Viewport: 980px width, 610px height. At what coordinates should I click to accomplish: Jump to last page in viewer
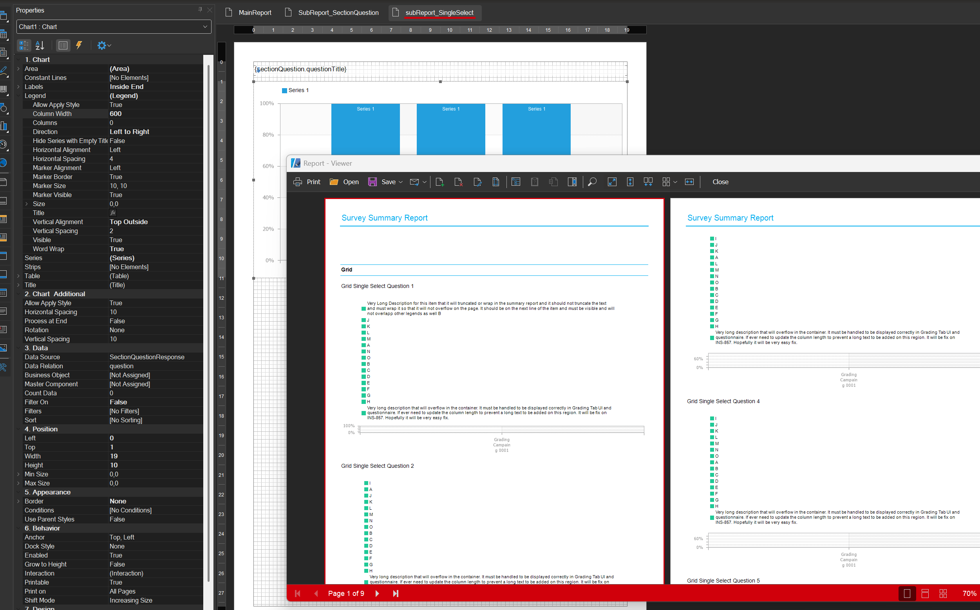click(396, 594)
